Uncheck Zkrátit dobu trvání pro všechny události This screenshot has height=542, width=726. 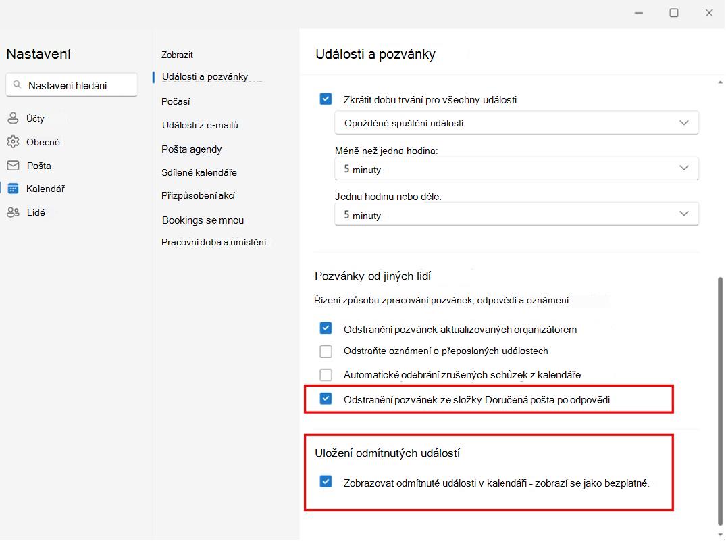[326, 99]
